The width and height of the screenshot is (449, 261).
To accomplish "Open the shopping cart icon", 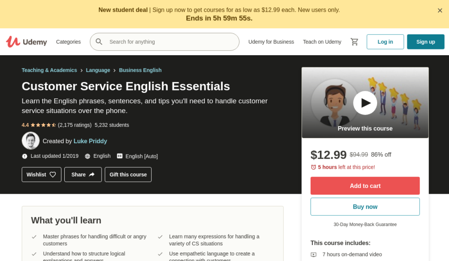I will coord(354,41).
